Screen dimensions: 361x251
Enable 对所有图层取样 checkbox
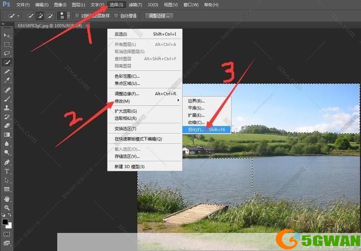[77, 16]
